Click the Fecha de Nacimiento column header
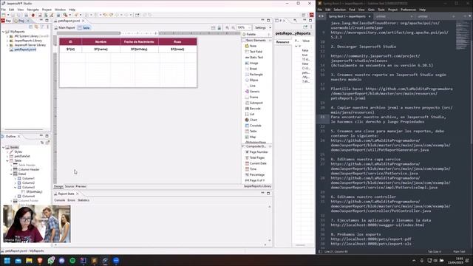The image size is (473, 266). pos(139,41)
